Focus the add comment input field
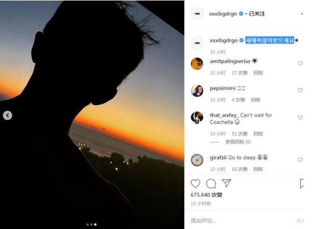The width and height of the screenshot is (317, 229). click(243, 221)
